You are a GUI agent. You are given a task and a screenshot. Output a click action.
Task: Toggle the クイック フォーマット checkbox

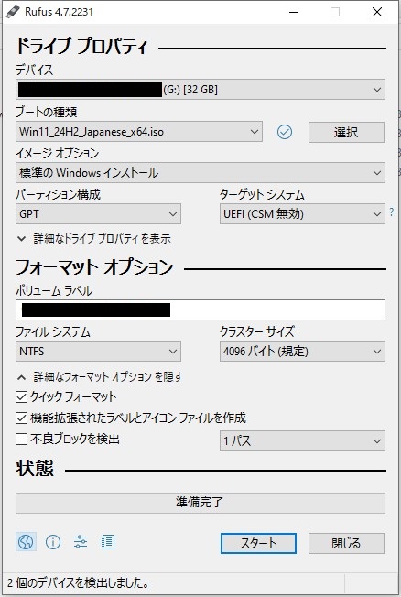click(x=21, y=397)
